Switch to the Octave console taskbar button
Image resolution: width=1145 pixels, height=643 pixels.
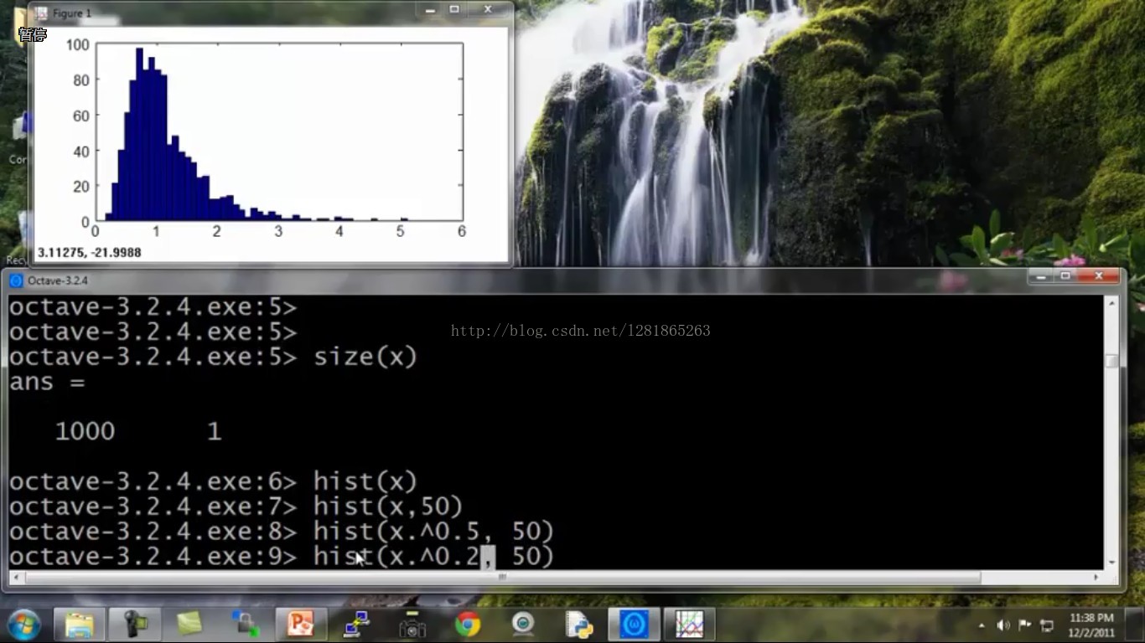click(634, 625)
